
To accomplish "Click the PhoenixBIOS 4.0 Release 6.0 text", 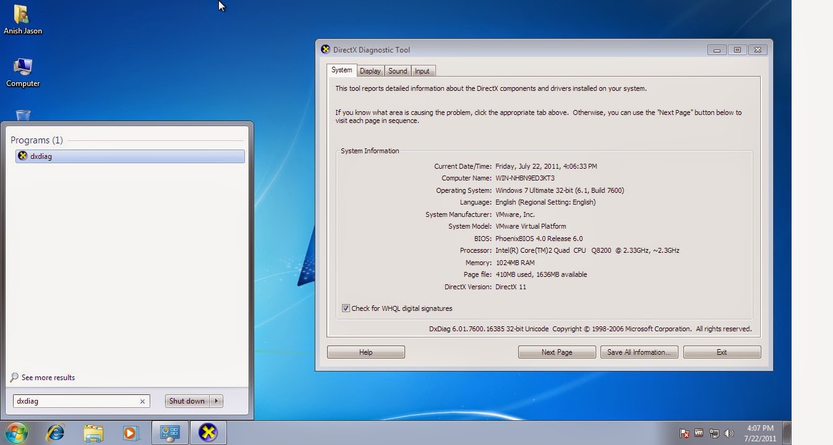I will (x=539, y=239).
